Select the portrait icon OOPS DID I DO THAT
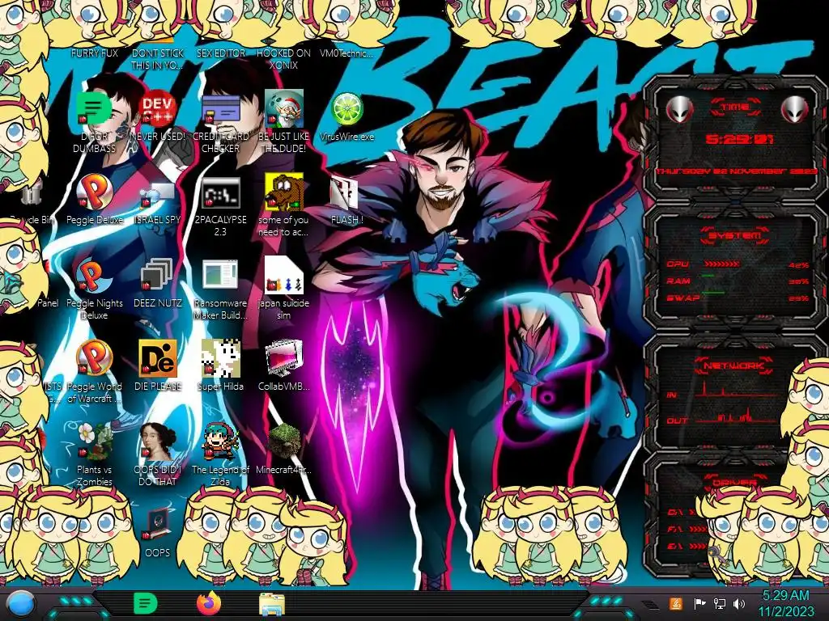This screenshot has height=621, width=829. [x=158, y=441]
